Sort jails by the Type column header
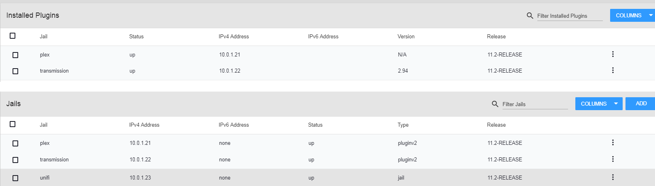 pos(403,125)
